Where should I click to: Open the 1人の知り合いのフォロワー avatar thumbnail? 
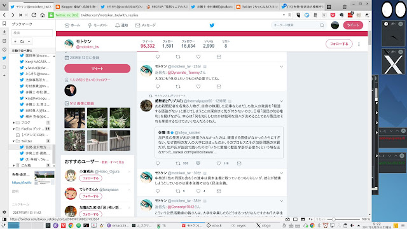pyautogui.click(x=71, y=90)
